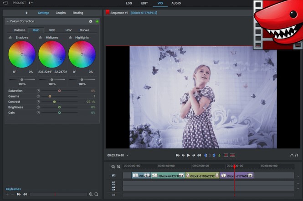
Task: Select the RGB sub-tab
Action: (52, 30)
